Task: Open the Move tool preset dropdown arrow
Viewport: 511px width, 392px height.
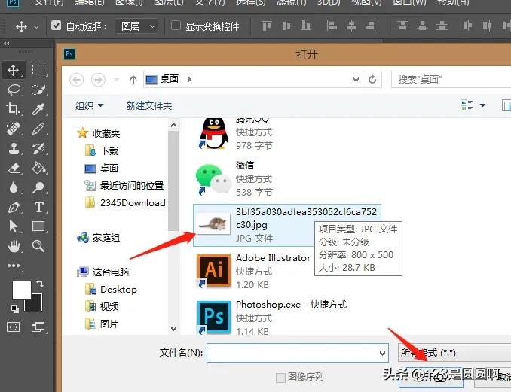Action: click(37, 26)
